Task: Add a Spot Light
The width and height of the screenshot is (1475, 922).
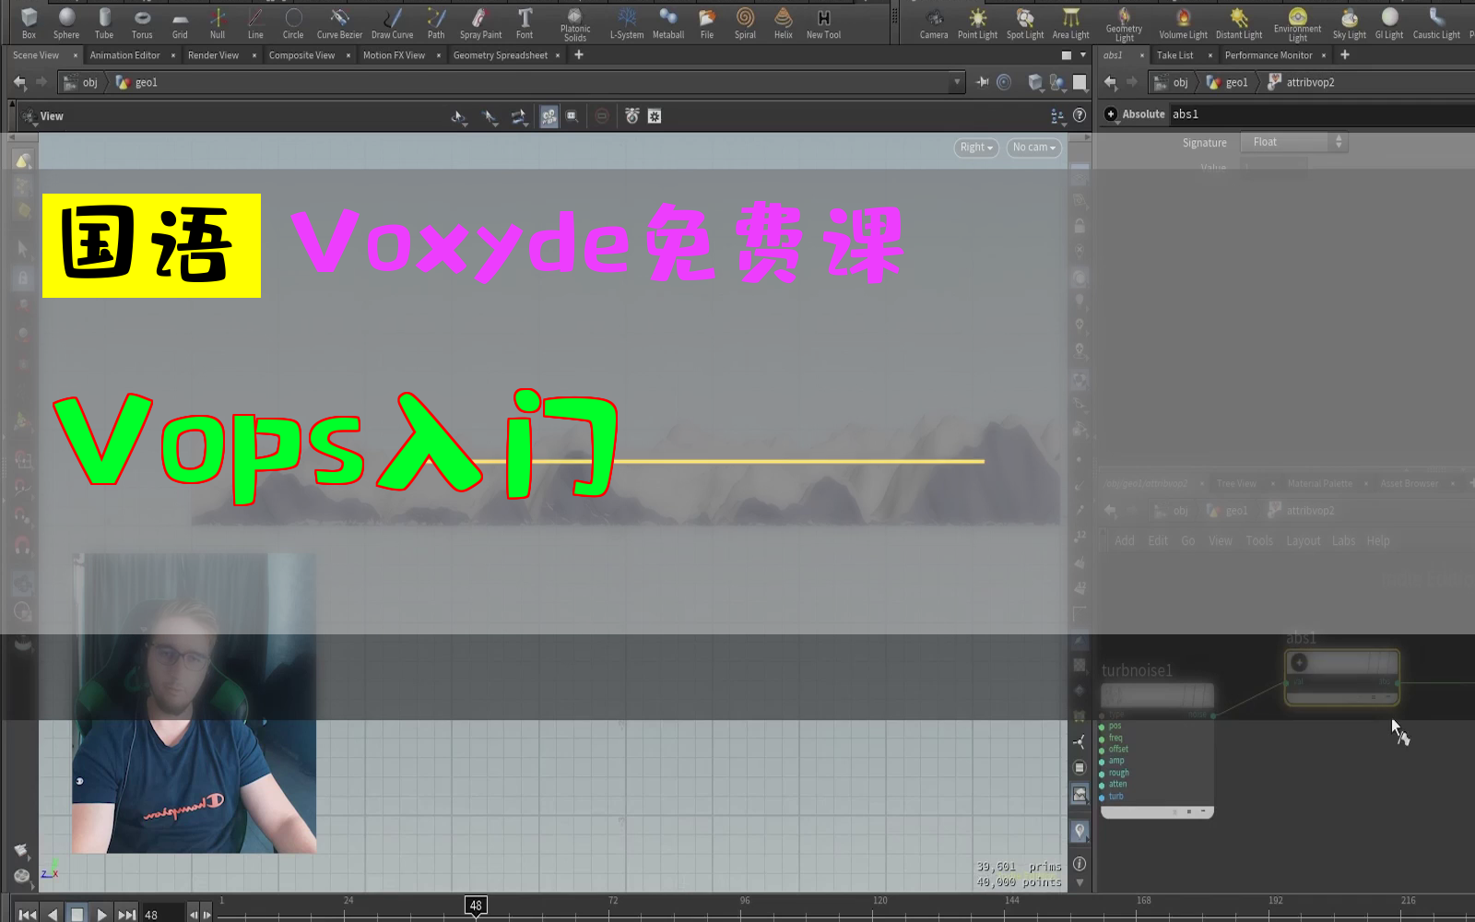Action: click(1025, 23)
